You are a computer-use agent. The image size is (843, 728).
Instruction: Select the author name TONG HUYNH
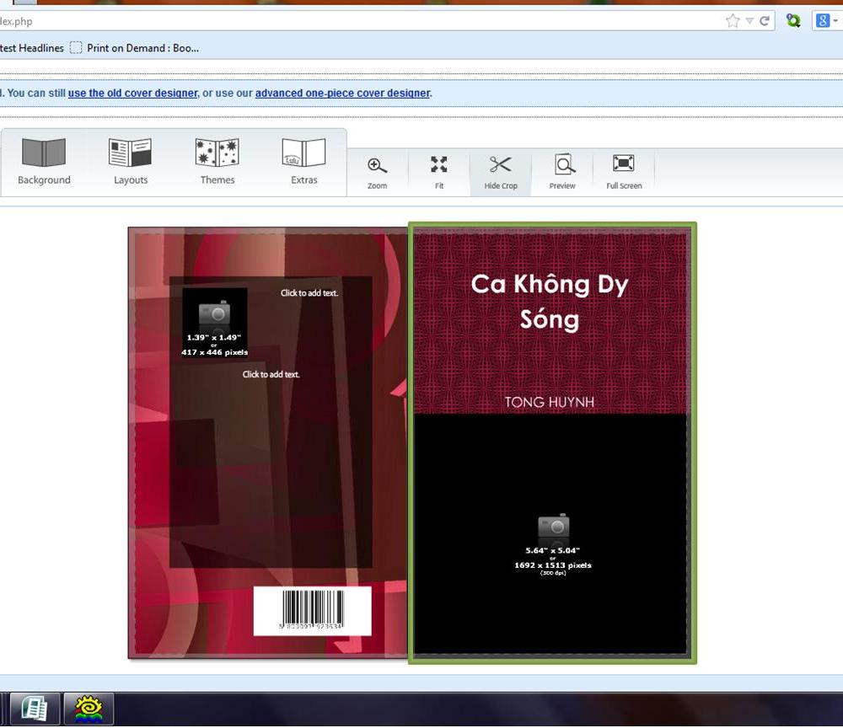[550, 402]
